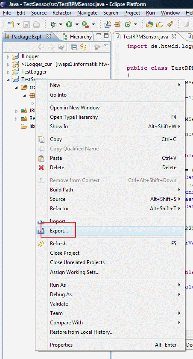Open the Edit menu
This screenshot has width=193, height=359.
tap(21, 13)
